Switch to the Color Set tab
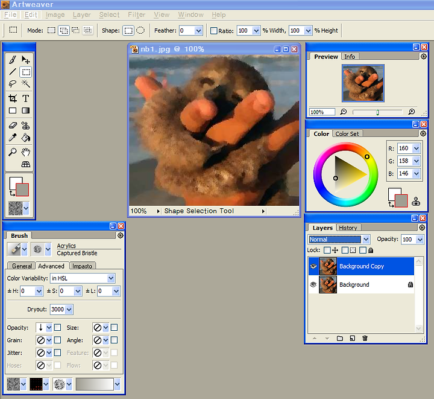Viewport: 434px width, 399px height. pos(347,134)
